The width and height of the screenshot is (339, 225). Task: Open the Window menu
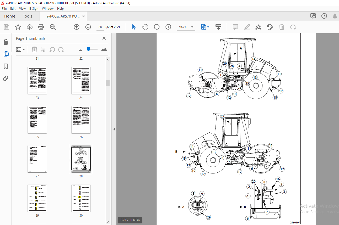48,9
